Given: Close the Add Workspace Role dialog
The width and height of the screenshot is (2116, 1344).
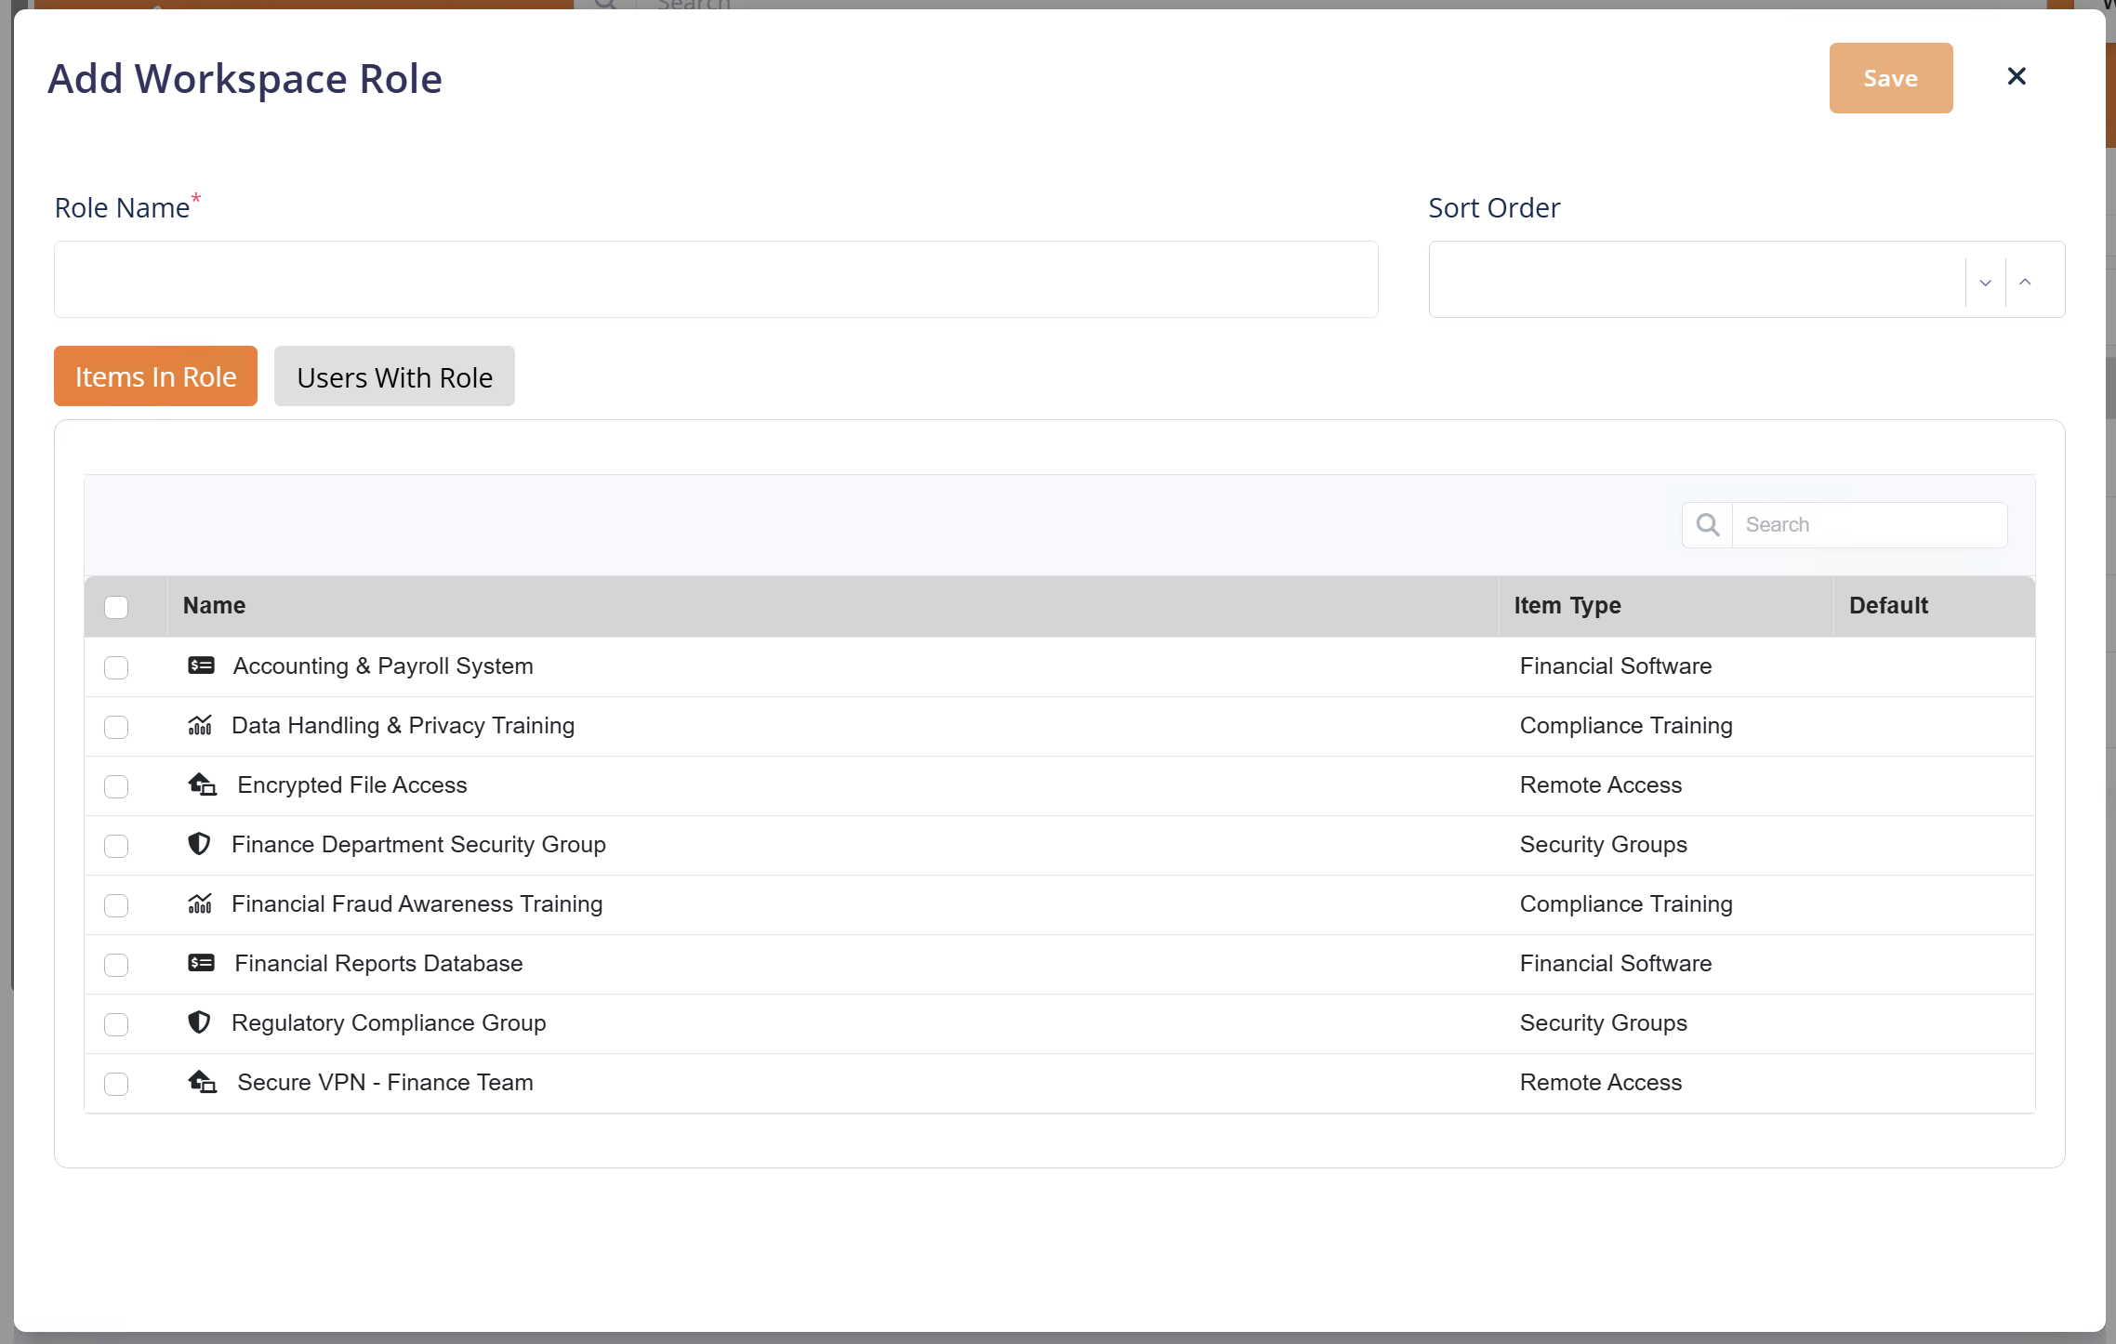Looking at the screenshot, I should point(2016,77).
